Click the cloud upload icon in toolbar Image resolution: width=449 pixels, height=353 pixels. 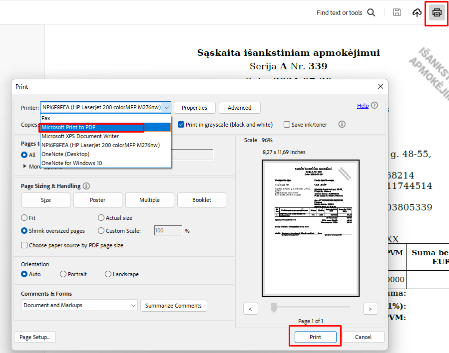(417, 12)
